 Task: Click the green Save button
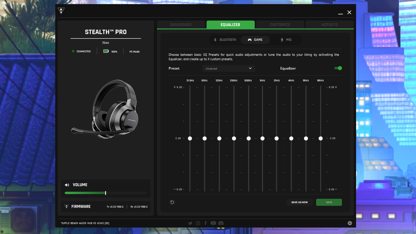(329, 202)
